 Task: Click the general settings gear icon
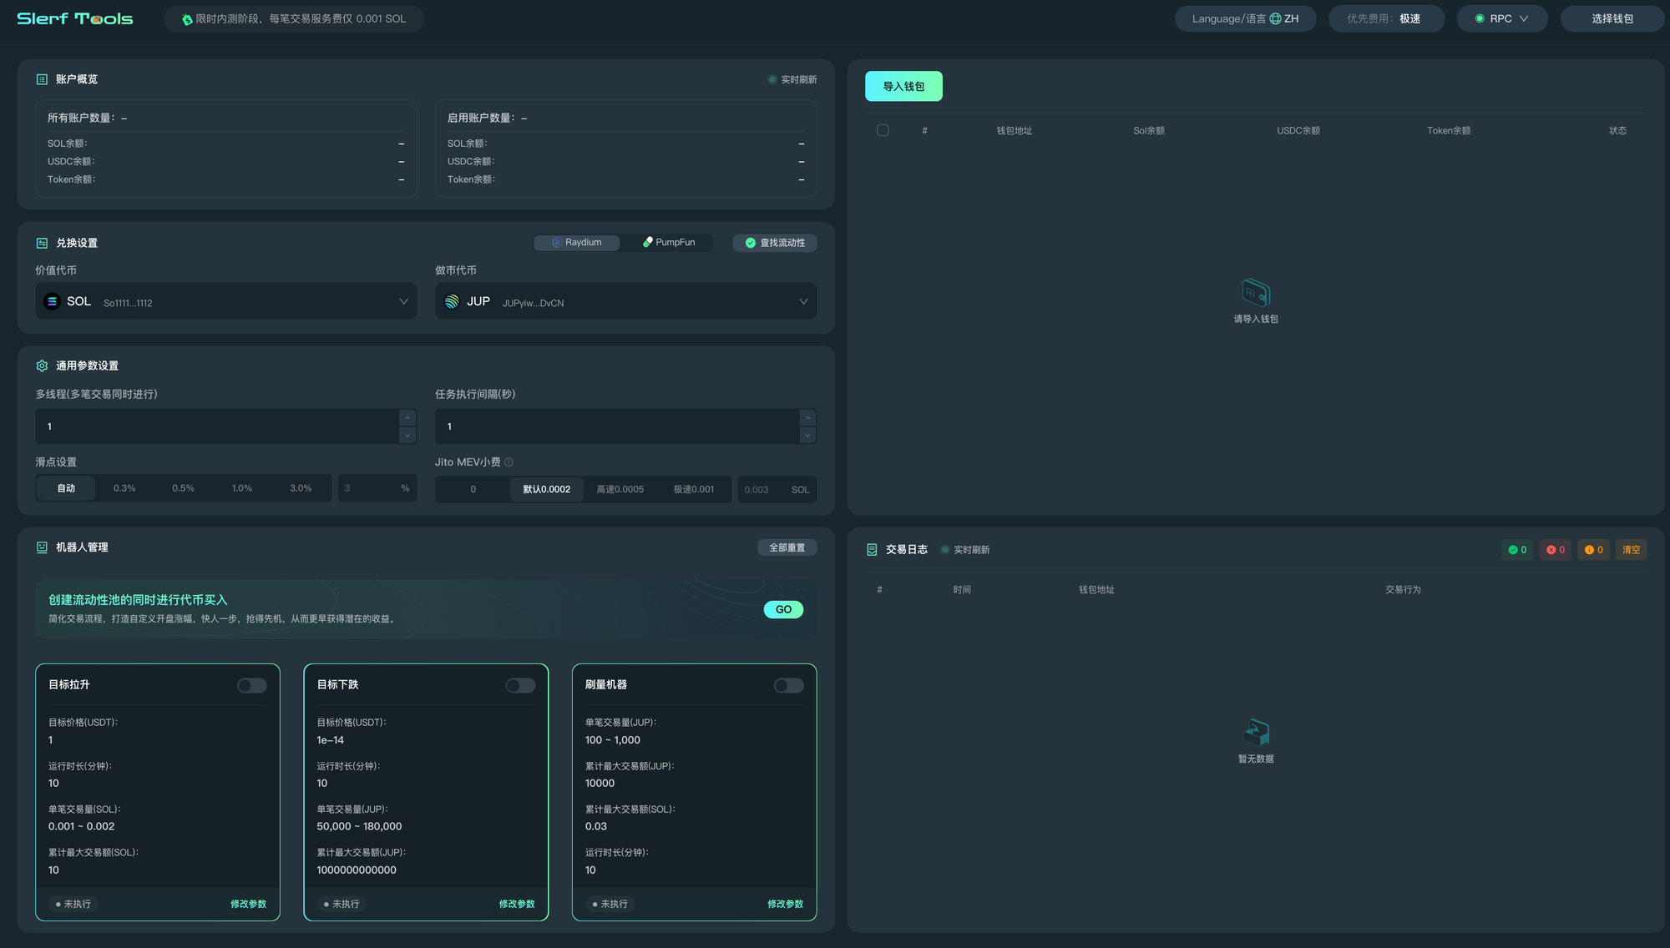click(42, 366)
